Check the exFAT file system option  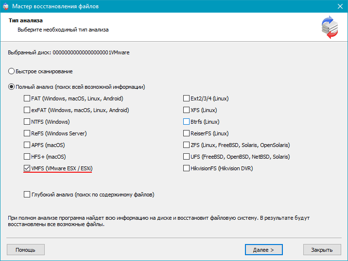coord(27,110)
